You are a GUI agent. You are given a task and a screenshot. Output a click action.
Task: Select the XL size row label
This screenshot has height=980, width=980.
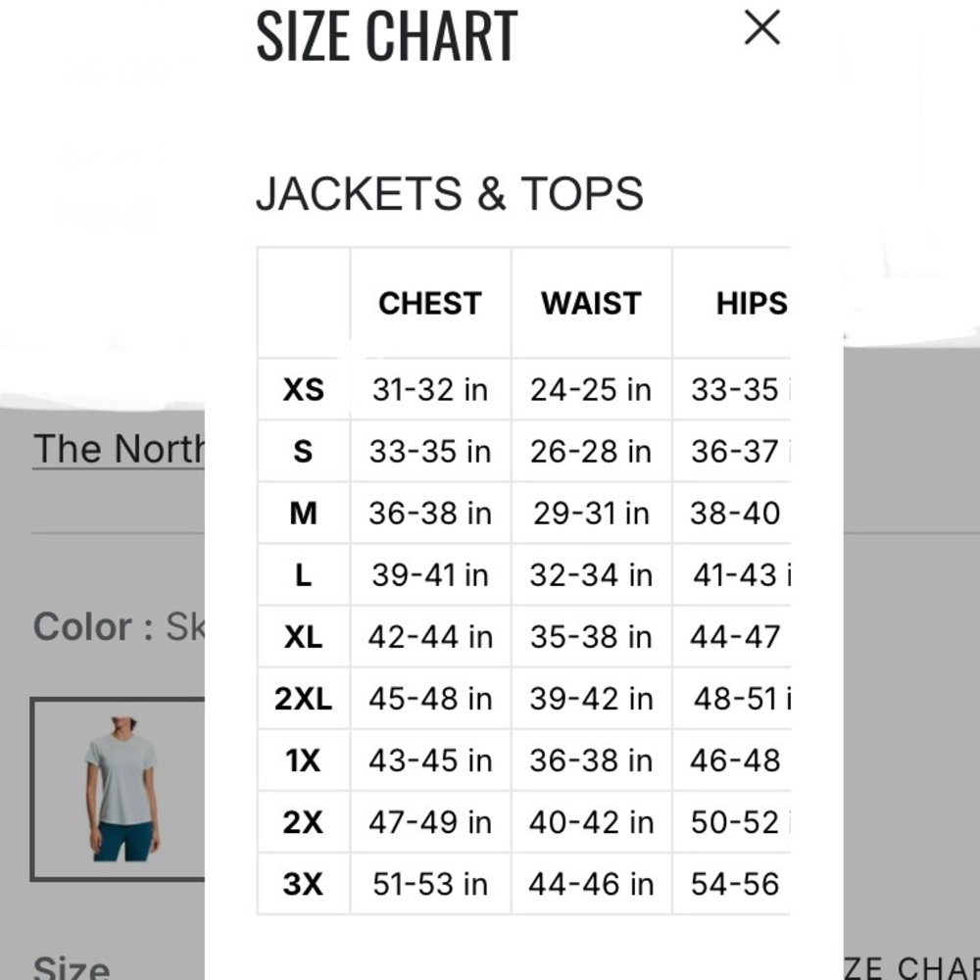point(304,637)
